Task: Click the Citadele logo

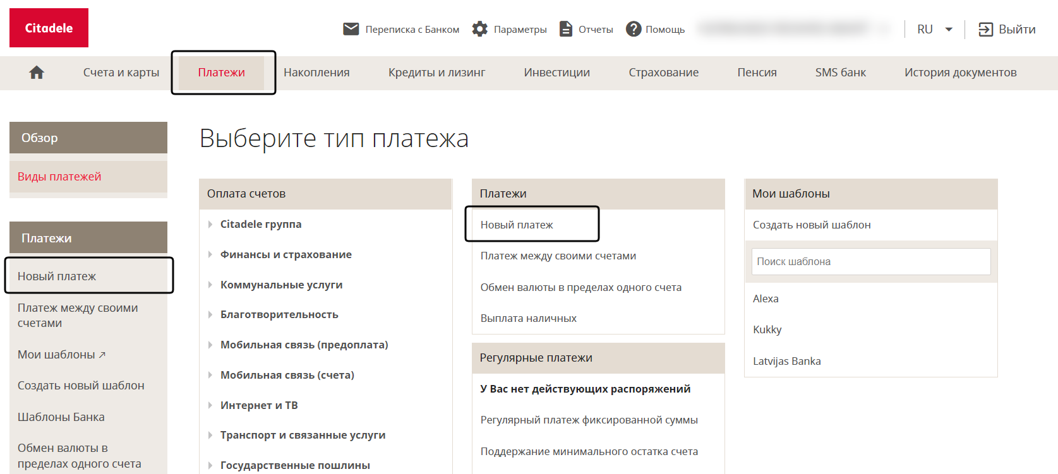Action: (49, 28)
